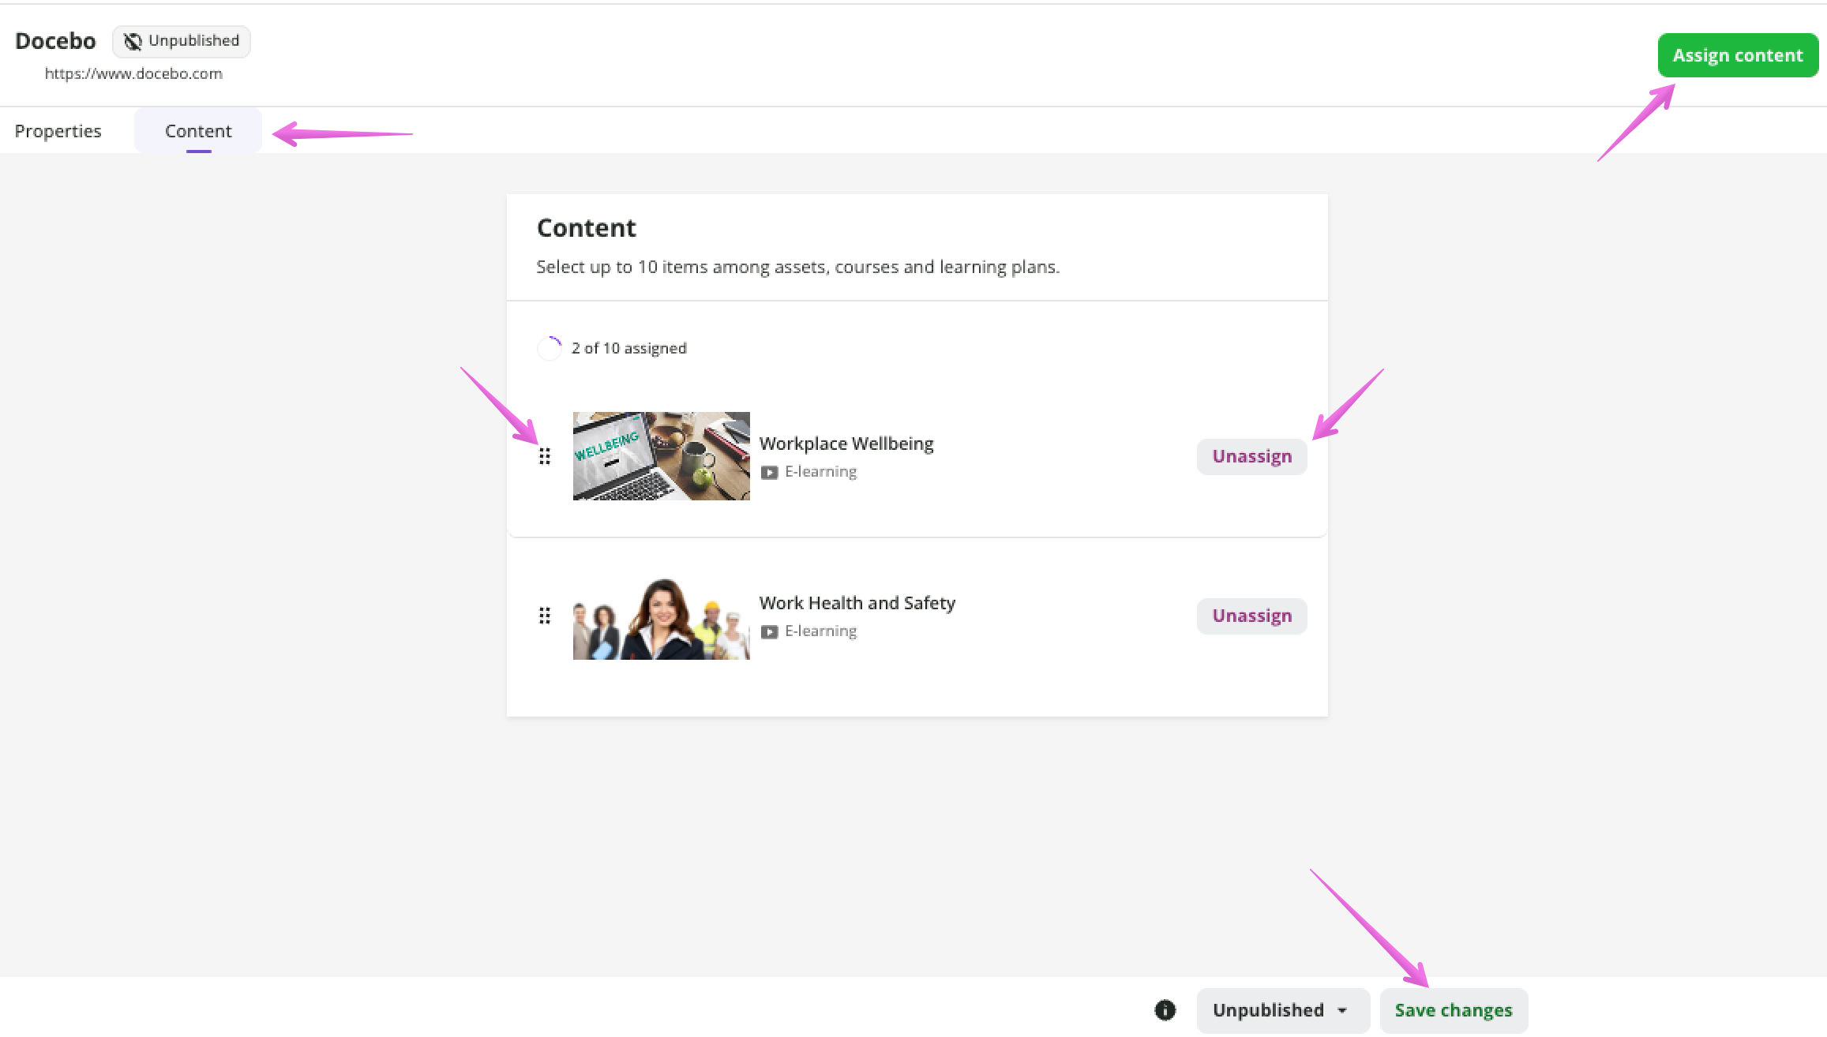
Task: Click the crossed-eye icon in the Unpublished badge
Action: (x=132, y=41)
